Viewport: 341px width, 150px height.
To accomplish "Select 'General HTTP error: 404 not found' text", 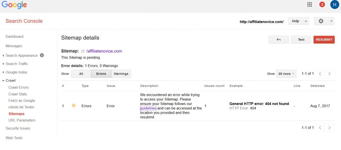I will (x=259, y=104).
